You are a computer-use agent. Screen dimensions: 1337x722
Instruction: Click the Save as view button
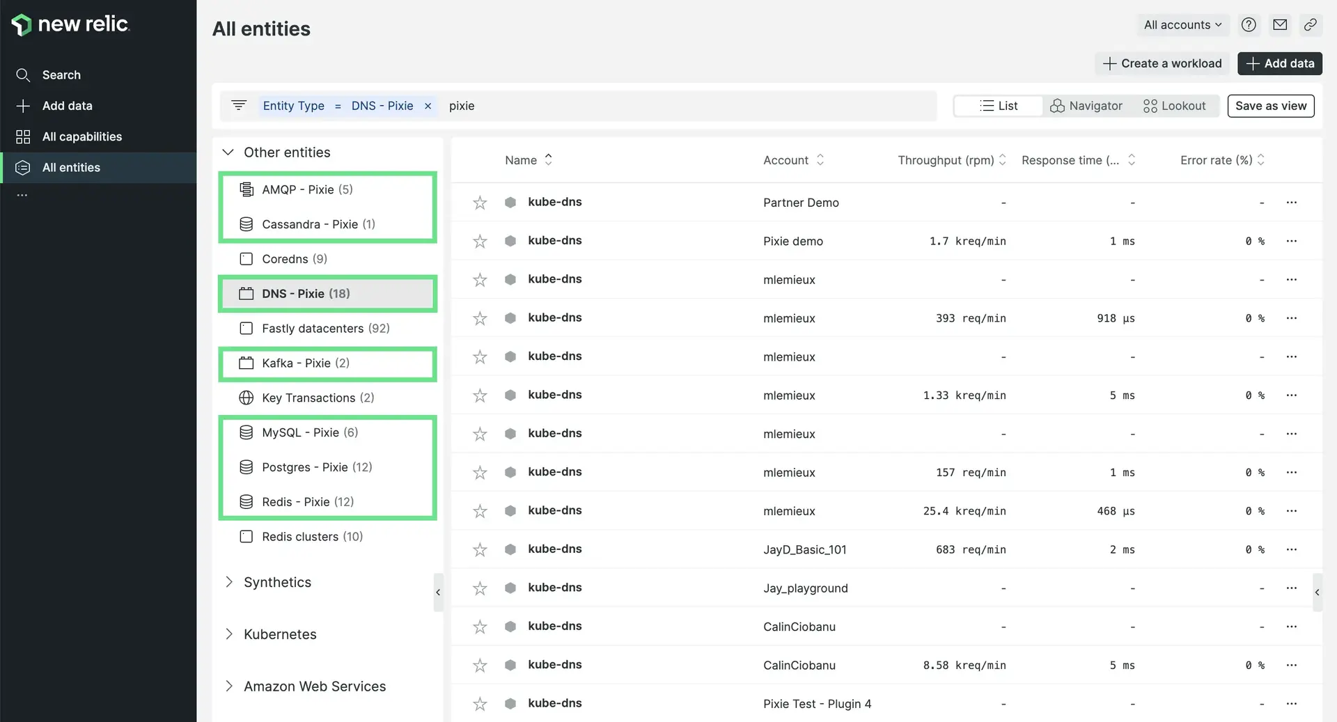click(x=1270, y=106)
